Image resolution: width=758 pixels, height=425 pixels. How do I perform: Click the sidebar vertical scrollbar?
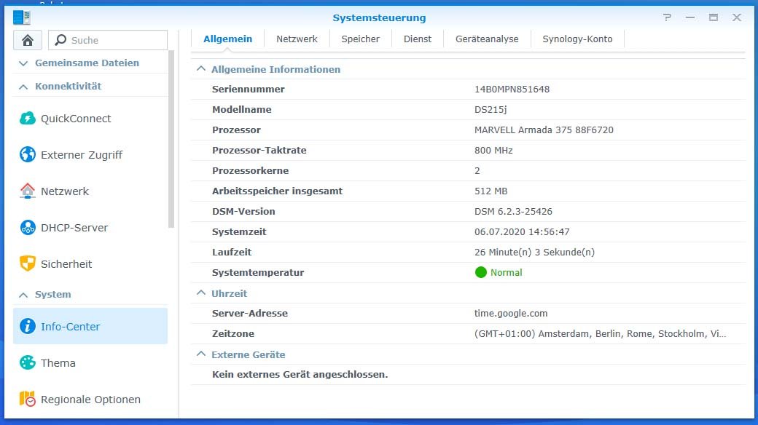(x=171, y=138)
